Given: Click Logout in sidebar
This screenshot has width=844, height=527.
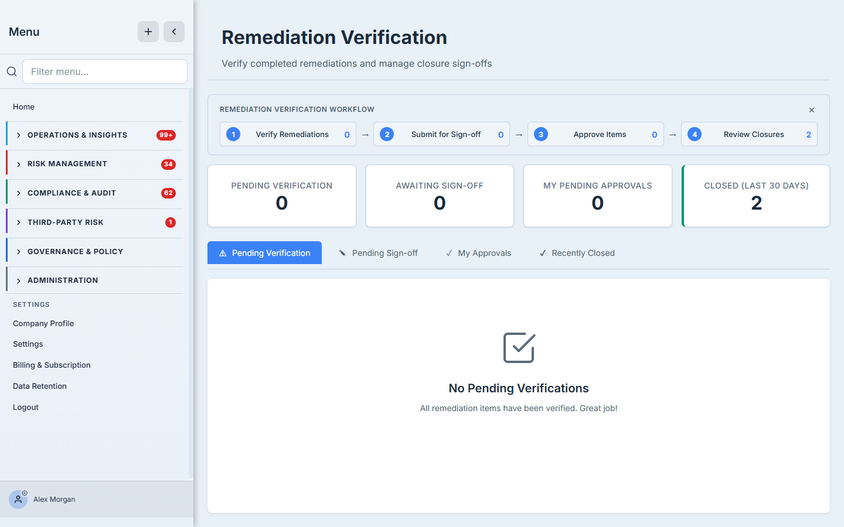Looking at the screenshot, I should point(26,407).
